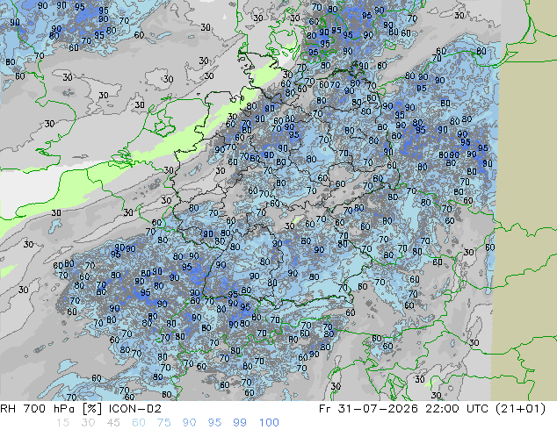Click the 99 value in the legend
This screenshot has width=557, height=430.
(x=240, y=423)
